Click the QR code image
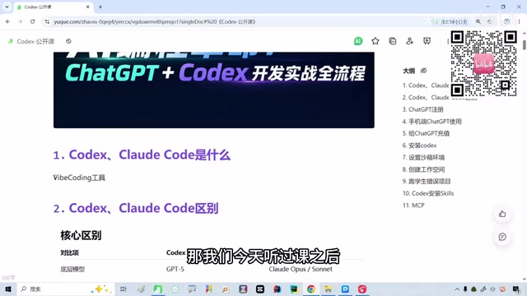The image size is (527, 296). [x=483, y=63]
